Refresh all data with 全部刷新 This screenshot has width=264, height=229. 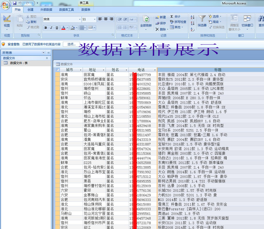click(x=146, y=22)
